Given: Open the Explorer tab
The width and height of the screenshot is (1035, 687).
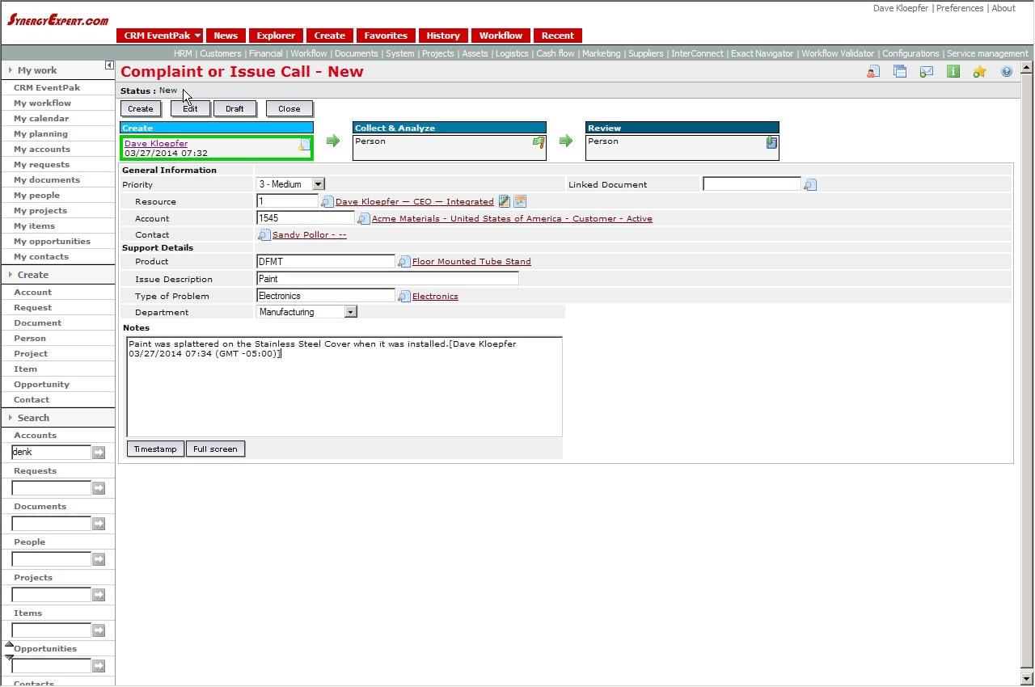Looking at the screenshot, I should point(276,36).
